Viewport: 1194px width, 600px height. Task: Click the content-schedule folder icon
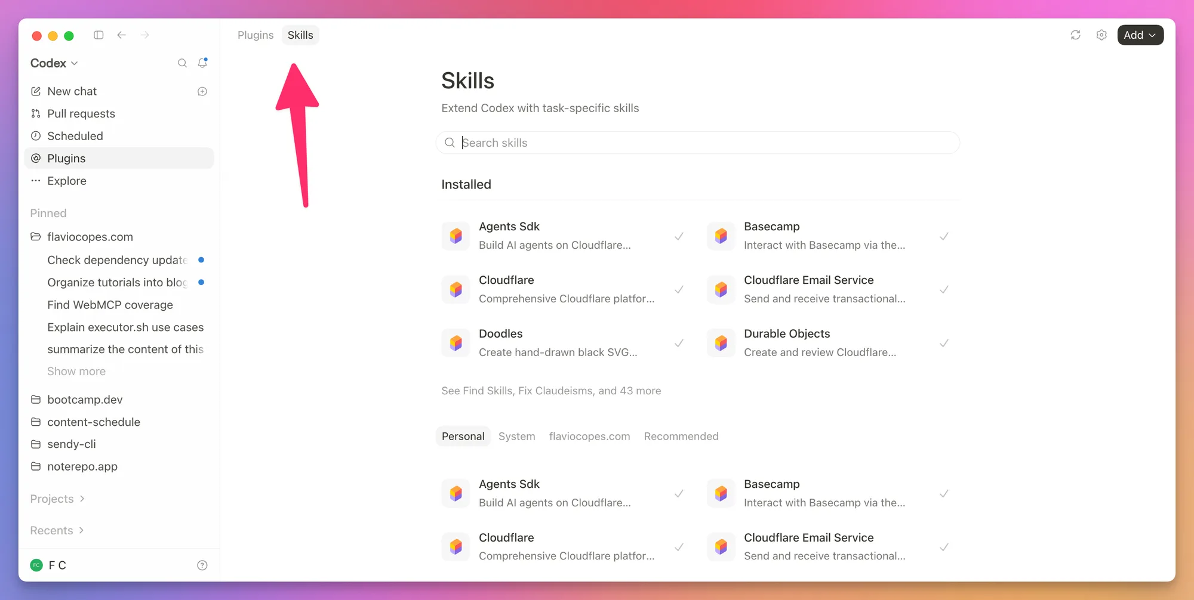point(36,422)
